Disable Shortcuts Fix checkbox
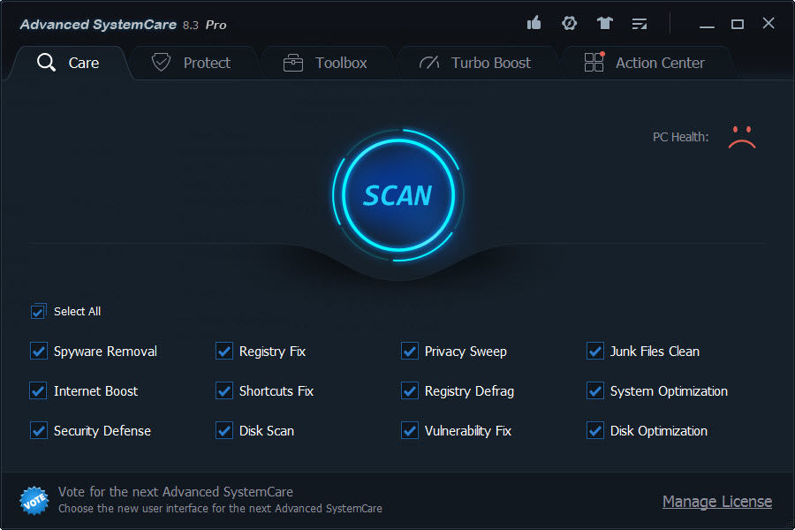This screenshot has width=795, height=530. [x=224, y=391]
